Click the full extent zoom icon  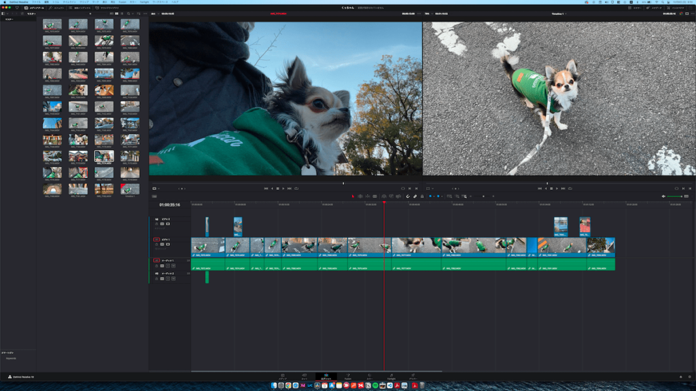[x=449, y=196]
